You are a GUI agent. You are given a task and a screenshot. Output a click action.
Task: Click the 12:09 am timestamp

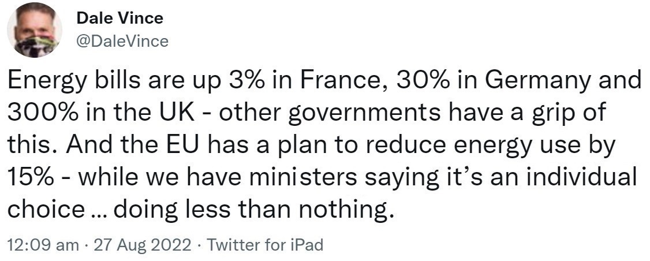43,245
